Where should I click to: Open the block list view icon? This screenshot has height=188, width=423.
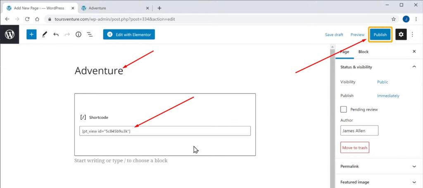90,35
